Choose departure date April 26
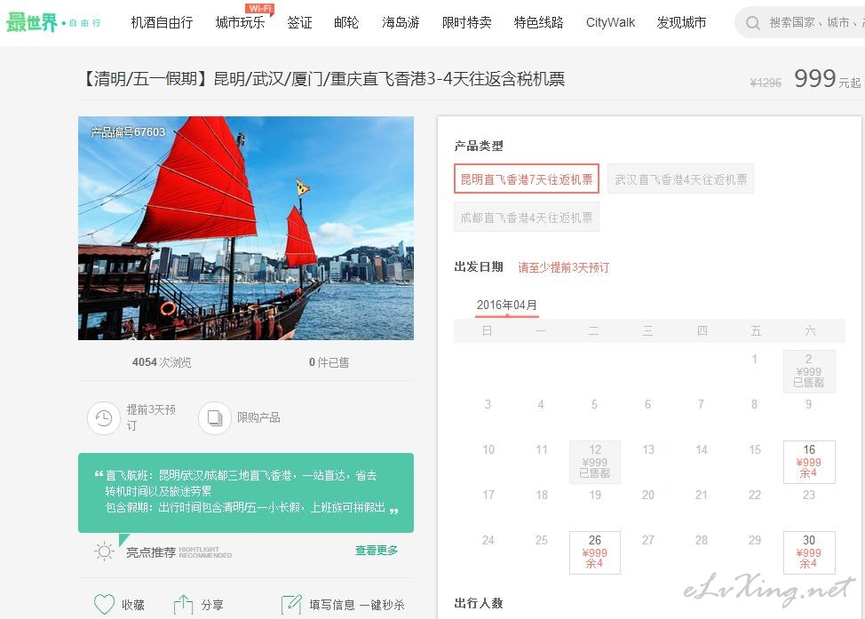 click(595, 552)
